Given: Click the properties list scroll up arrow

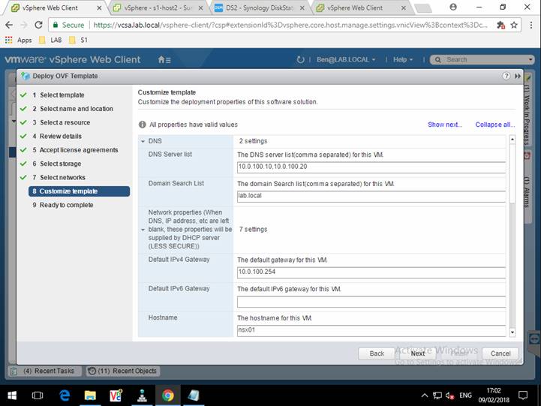Looking at the screenshot, I should (x=512, y=140).
